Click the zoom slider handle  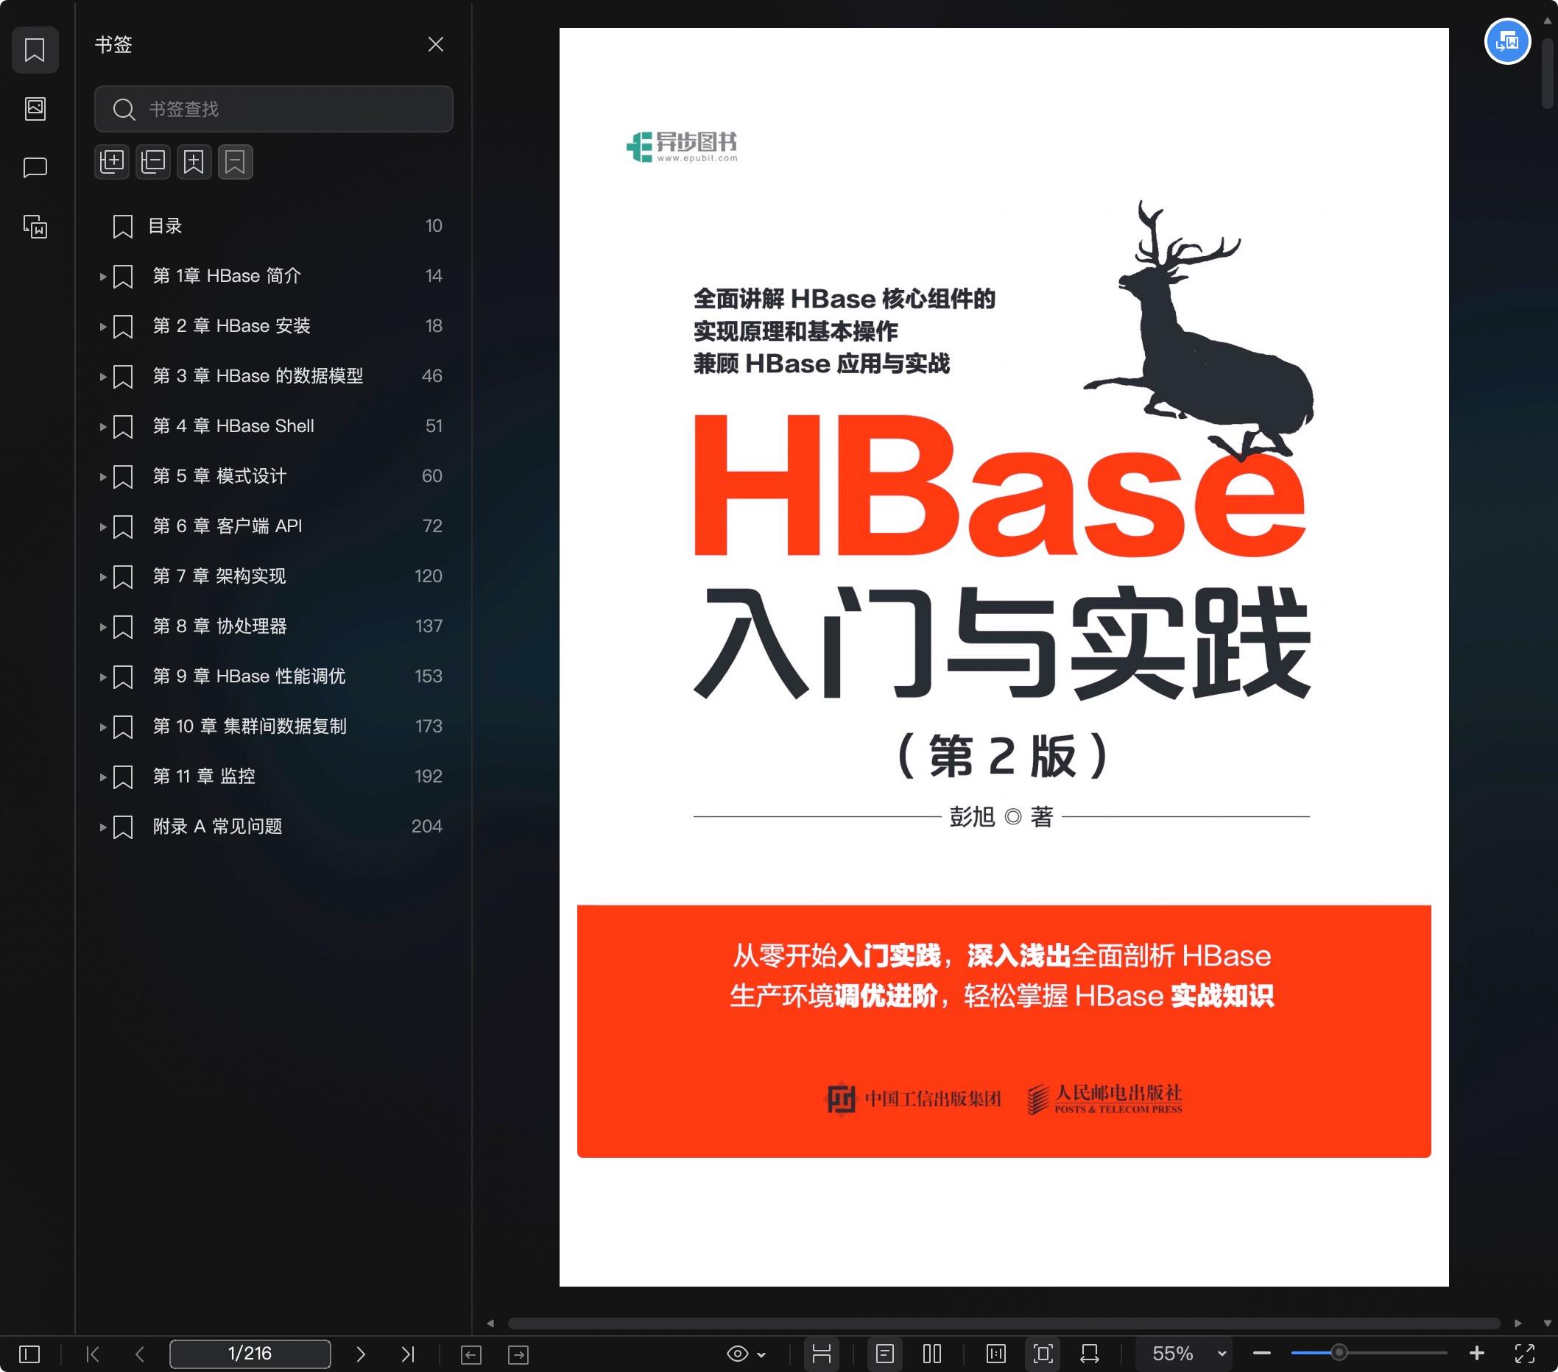(x=1339, y=1354)
